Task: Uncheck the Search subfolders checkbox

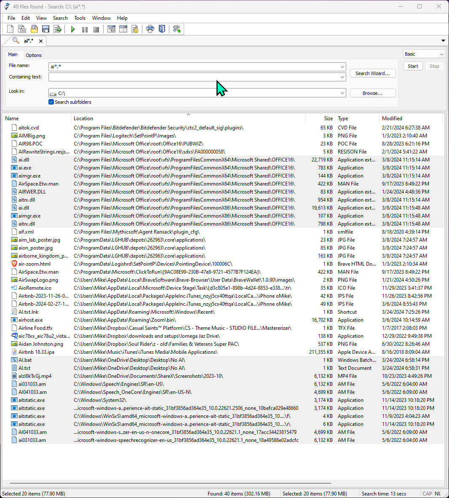Action: [51, 102]
